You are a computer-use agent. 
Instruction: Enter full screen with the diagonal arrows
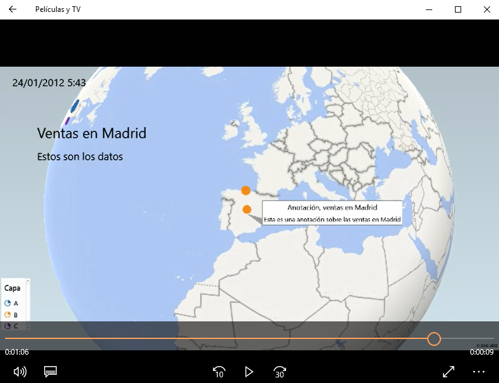[x=449, y=371]
